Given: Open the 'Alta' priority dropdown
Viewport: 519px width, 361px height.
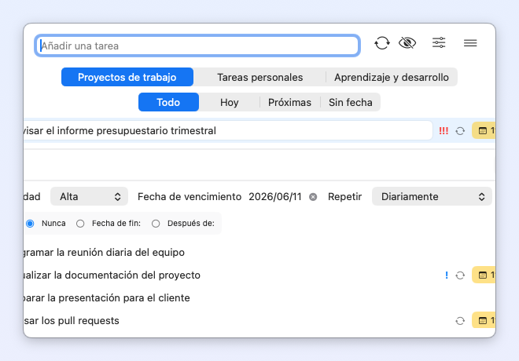Looking at the screenshot, I should 89,196.
